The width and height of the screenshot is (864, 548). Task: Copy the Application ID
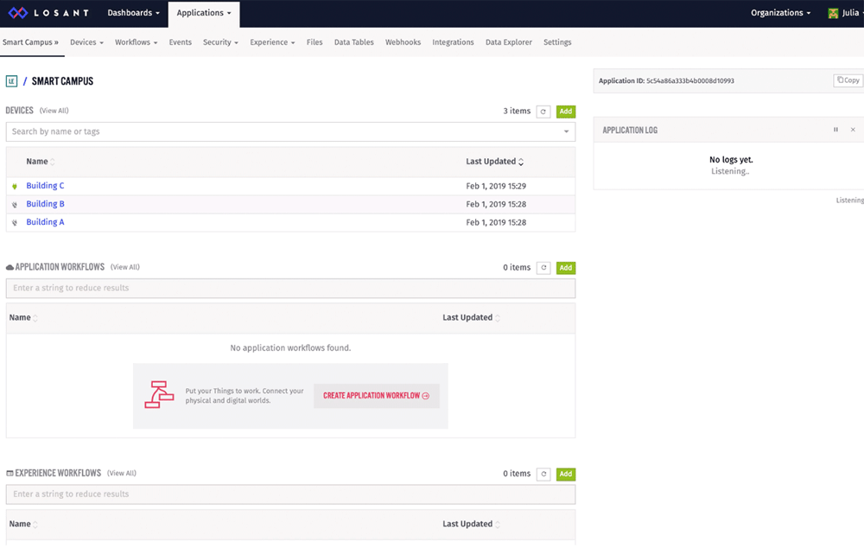coord(848,80)
